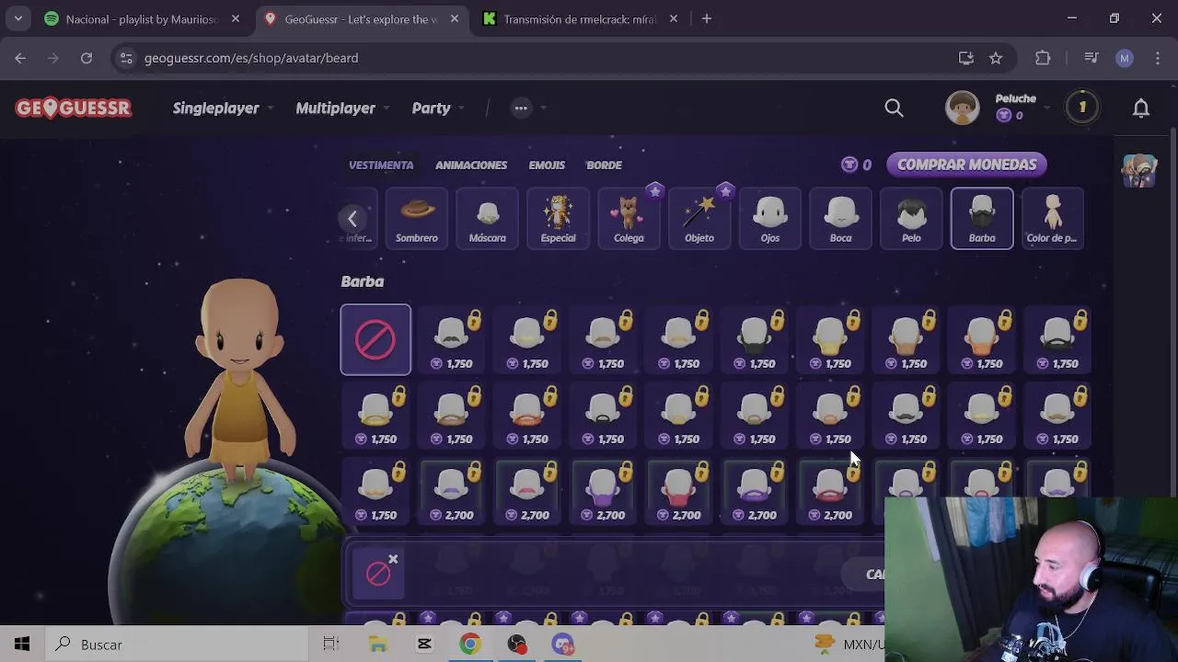Open the Chrome profile button
Screen dimensions: 1178x662
[1125, 58]
